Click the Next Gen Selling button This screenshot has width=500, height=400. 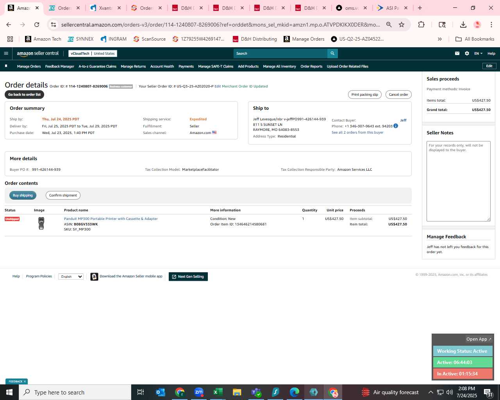click(188, 277)
